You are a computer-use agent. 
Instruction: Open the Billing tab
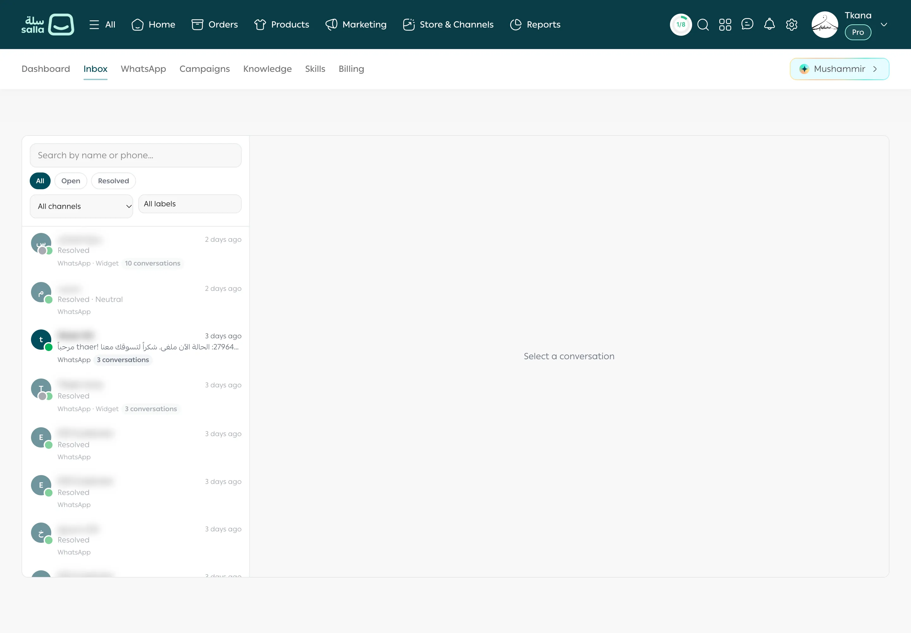tap(351, 69)
